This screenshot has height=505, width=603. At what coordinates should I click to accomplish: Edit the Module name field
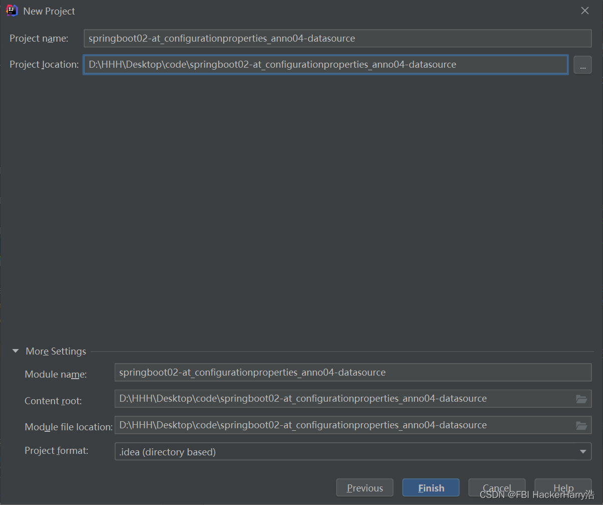pos(353,373)
